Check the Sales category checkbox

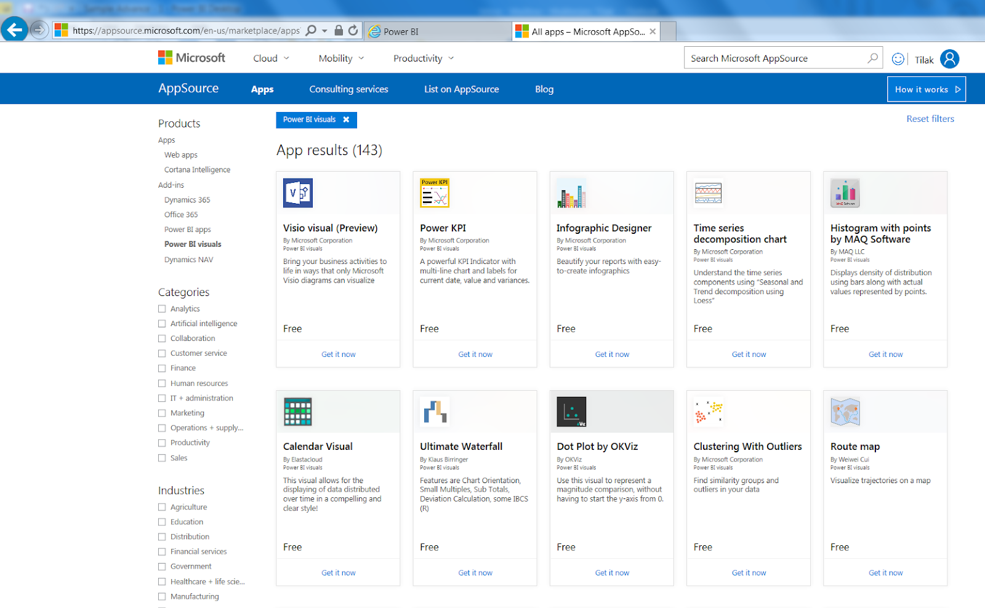pyautogui.click(x=162, y=458)
